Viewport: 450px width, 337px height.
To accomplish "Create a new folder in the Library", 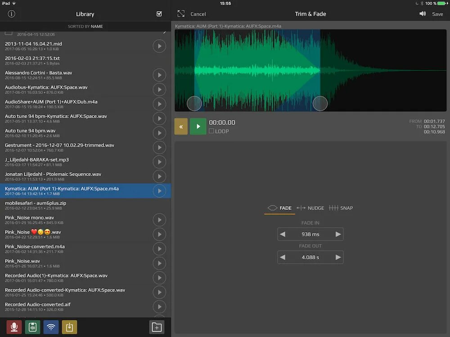I will pos(156,327).
